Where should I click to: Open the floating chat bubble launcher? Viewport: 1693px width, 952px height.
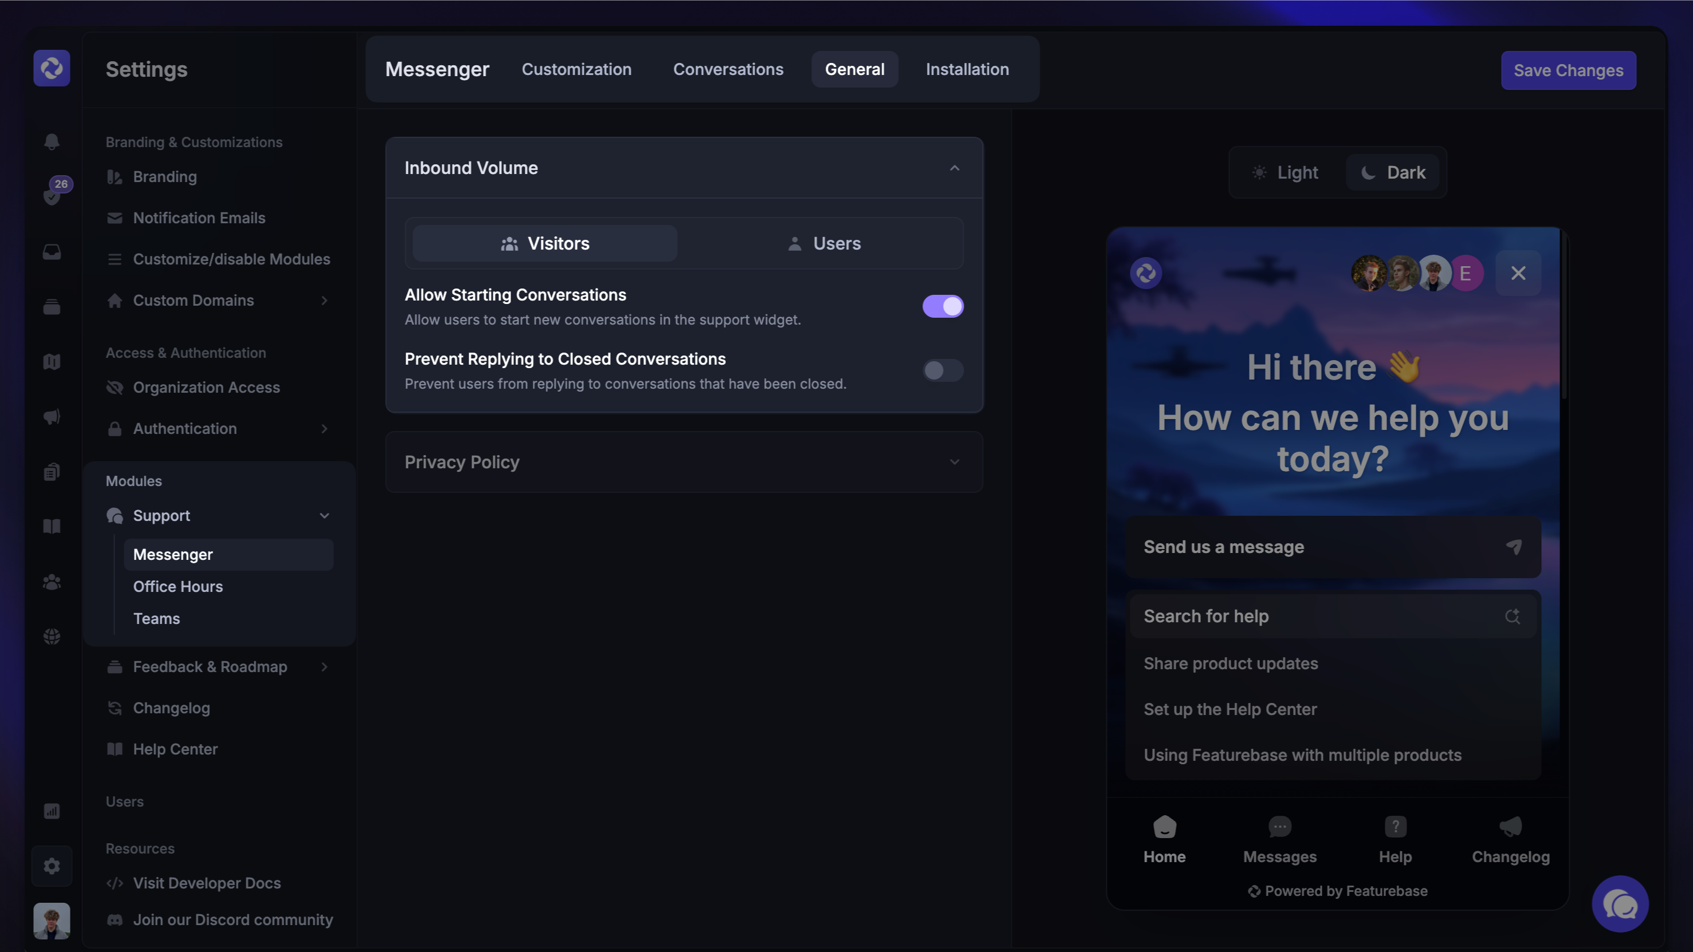1620,904
